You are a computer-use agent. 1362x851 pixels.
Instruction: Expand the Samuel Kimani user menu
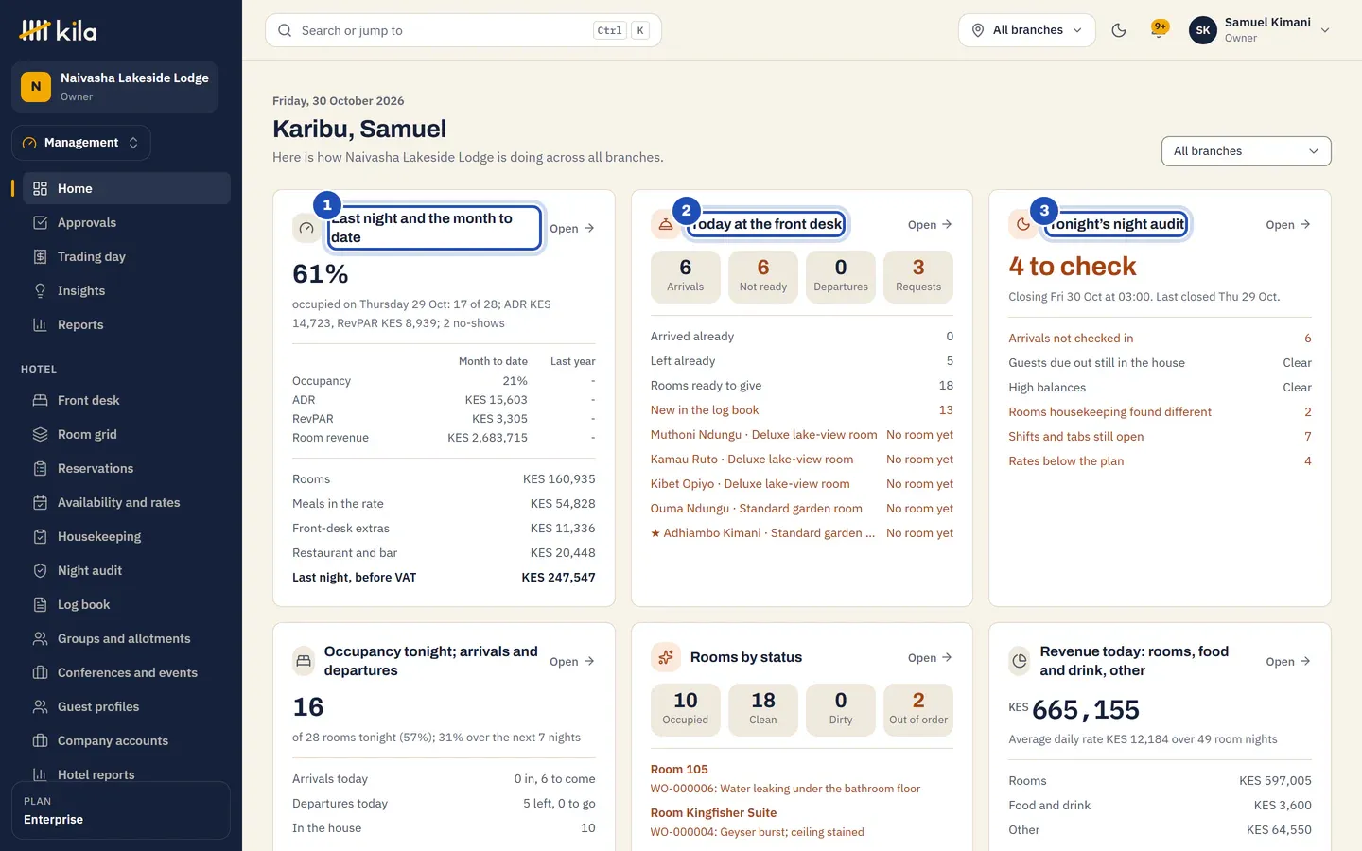pos(1260,30)
